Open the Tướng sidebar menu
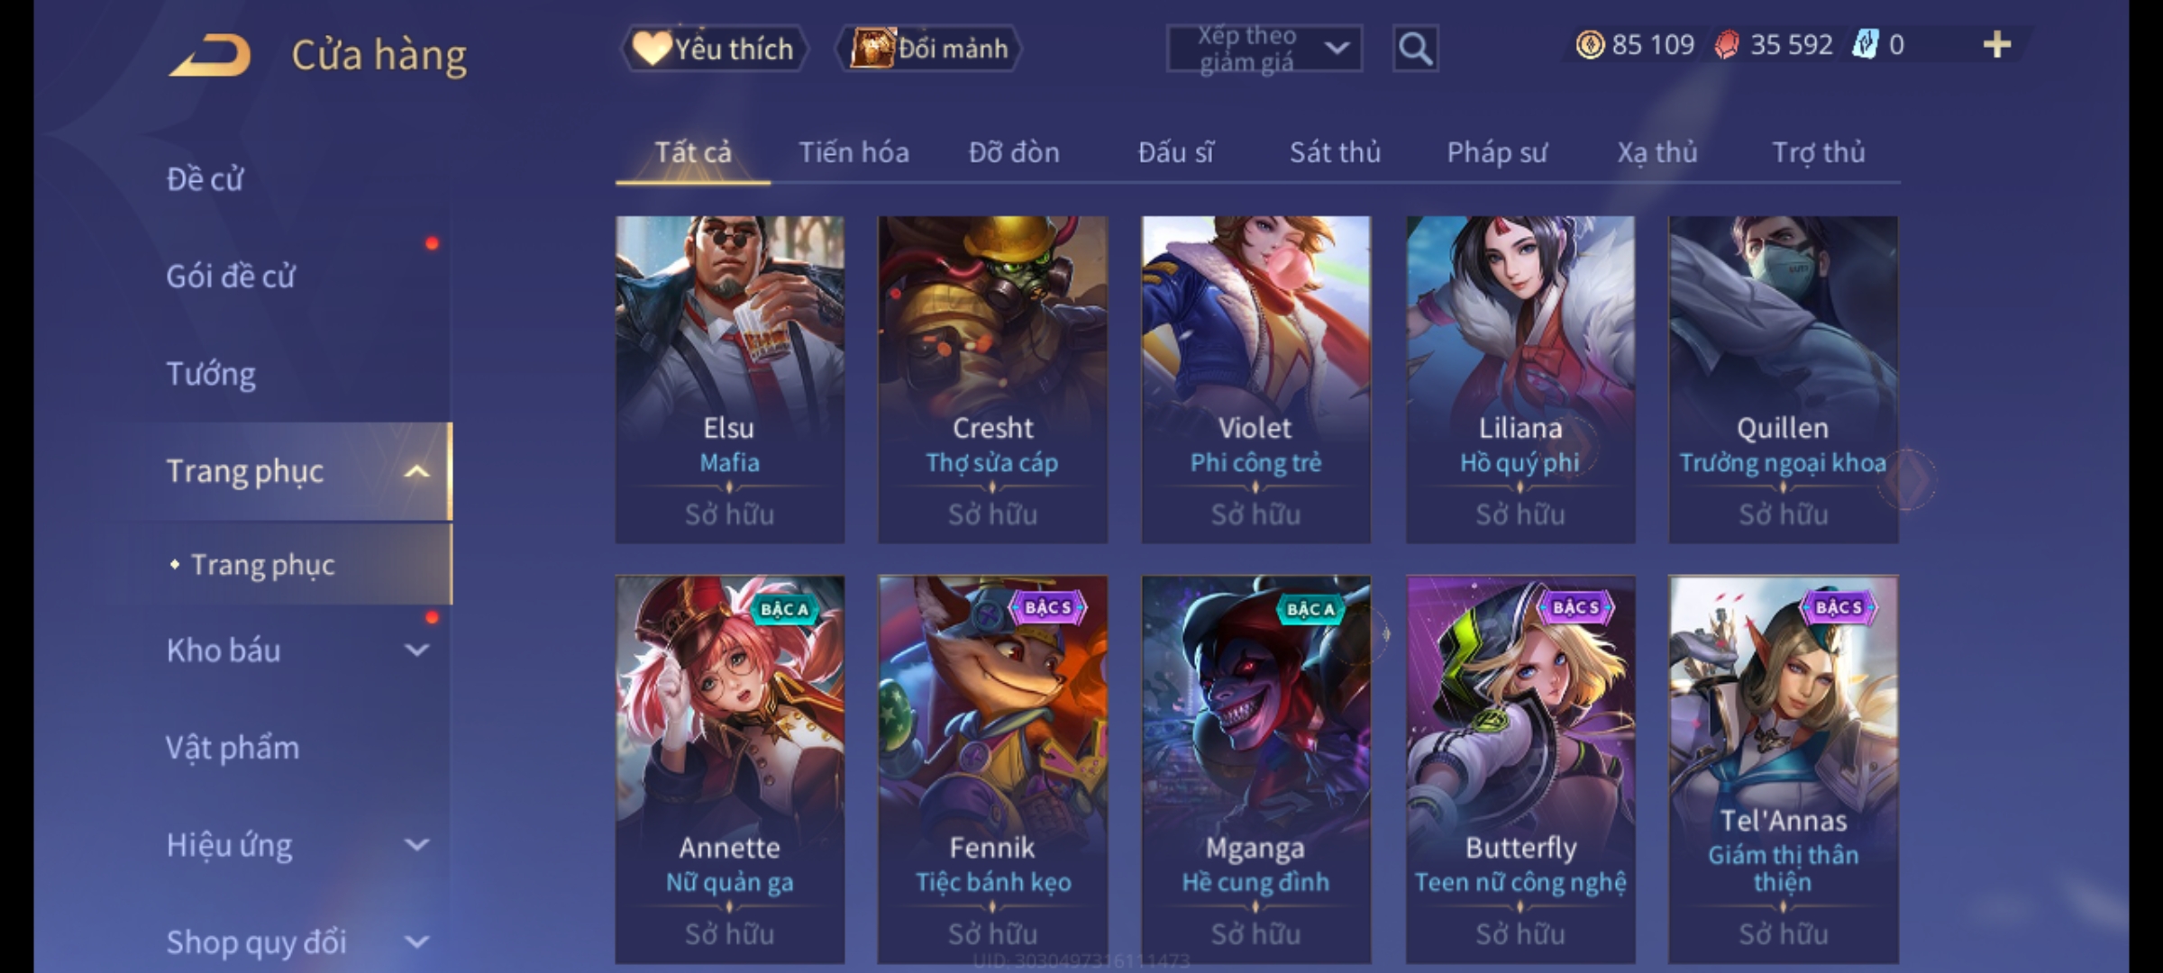Image resolution: width=2163 pixels, height=973 pixels. (x=211, y=374)
